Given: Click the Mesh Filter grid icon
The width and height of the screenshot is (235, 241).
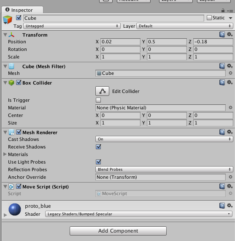Looking at the screenshot, I should (11, 66).
